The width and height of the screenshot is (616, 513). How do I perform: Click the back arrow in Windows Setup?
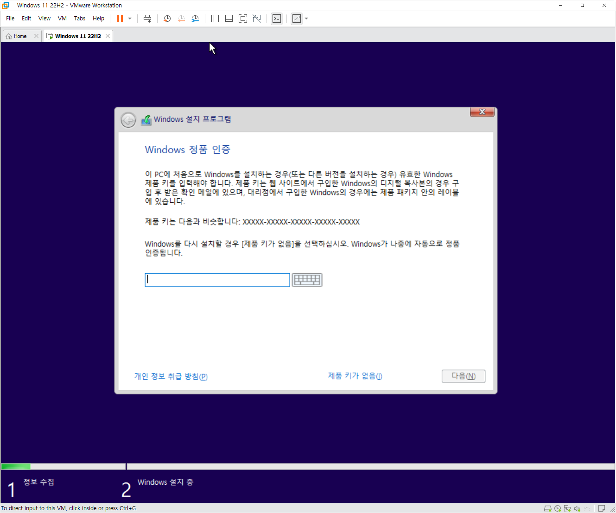[x=128, y=120]
